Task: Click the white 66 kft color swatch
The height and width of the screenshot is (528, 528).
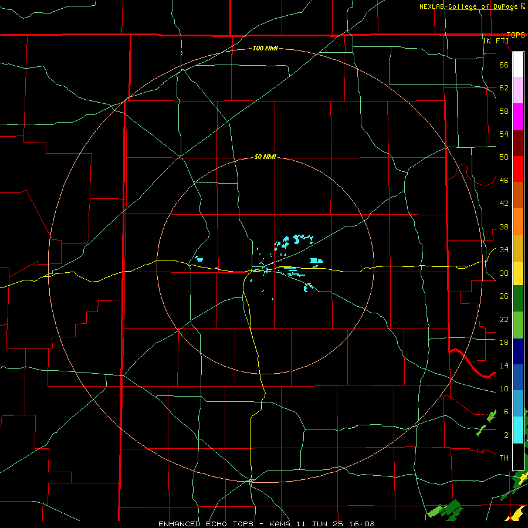Action: tap(518, 65)
